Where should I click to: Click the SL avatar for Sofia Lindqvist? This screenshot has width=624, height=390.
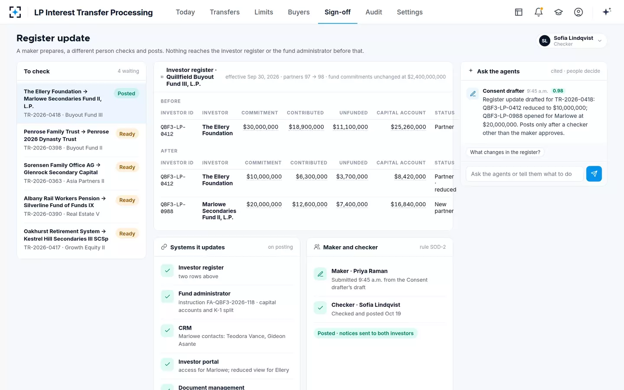point(545,41)
